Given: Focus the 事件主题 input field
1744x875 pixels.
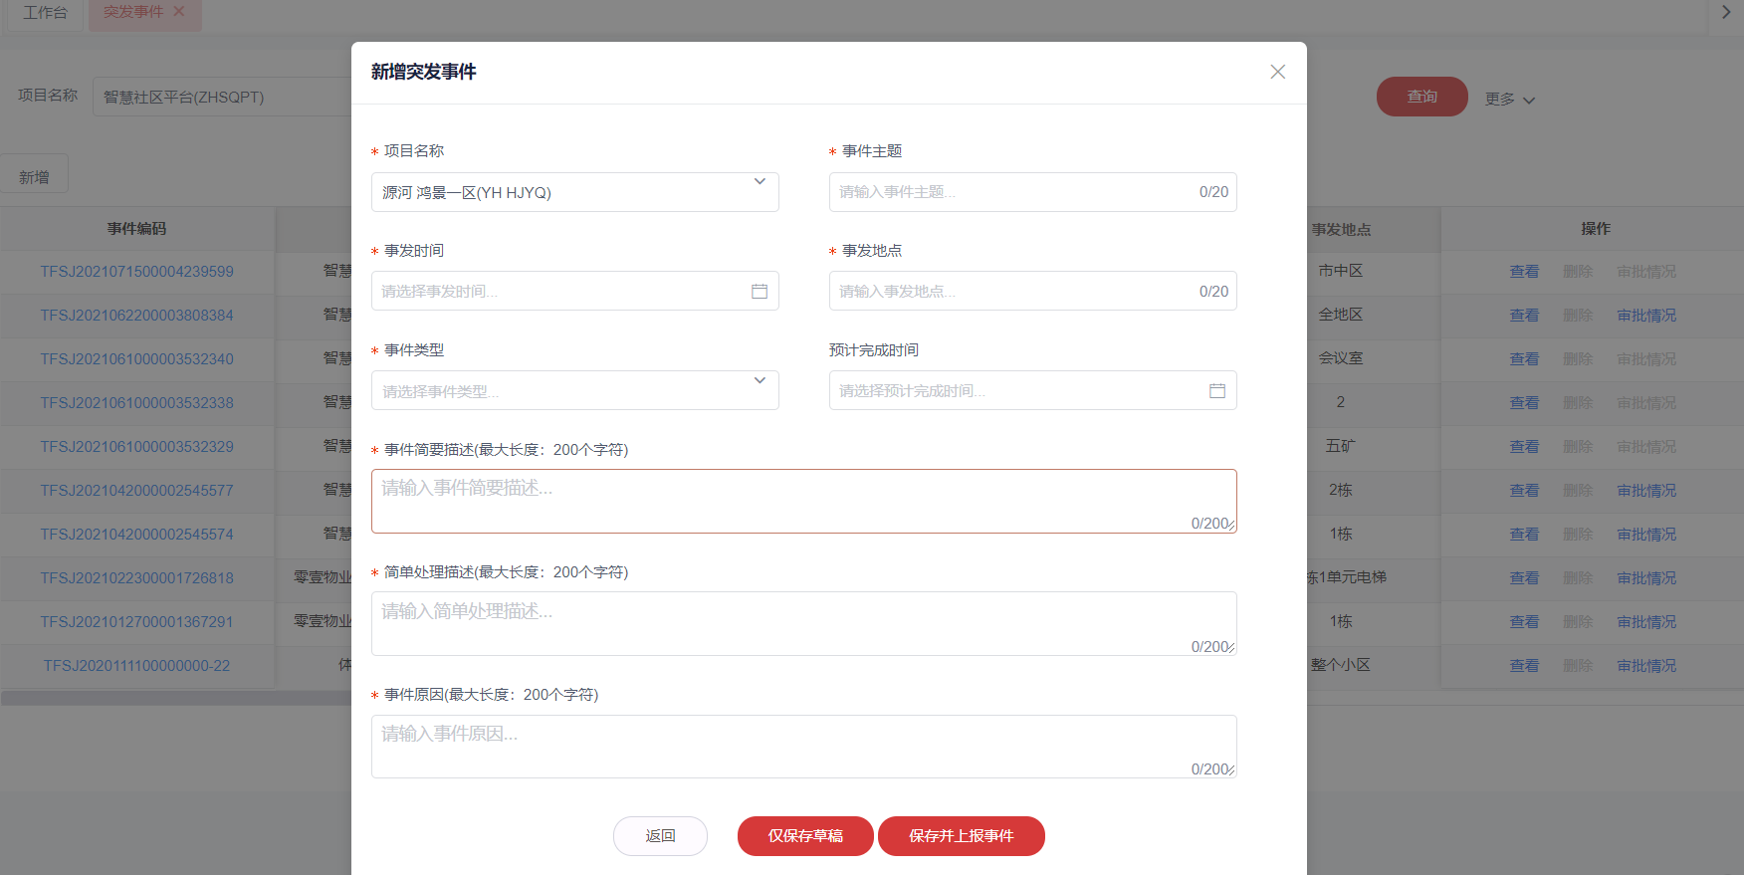Looking at the screenshot, I should click(x=1032, y=192).
